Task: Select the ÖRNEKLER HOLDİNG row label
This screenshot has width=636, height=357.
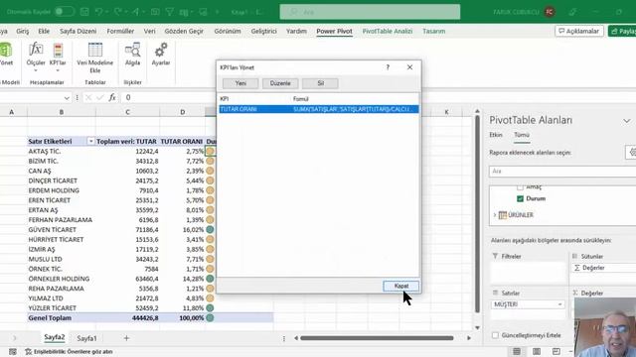Action: [59, 279]
